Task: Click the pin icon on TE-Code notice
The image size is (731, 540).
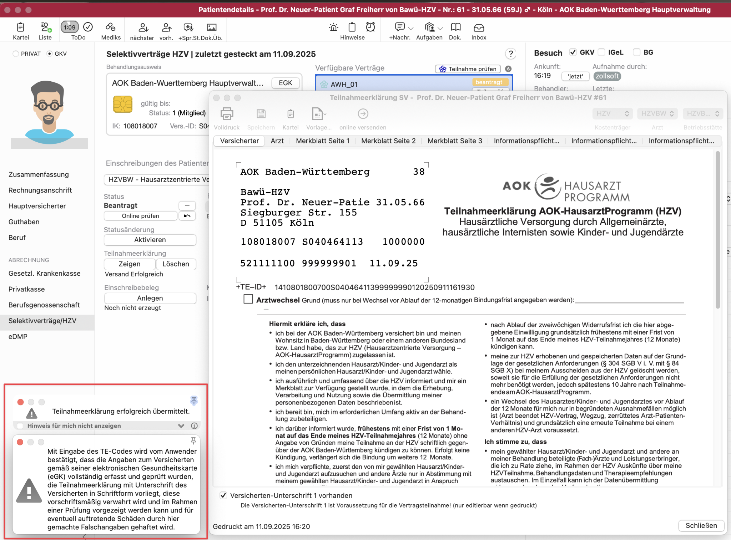Action: (x=193, y=441)
